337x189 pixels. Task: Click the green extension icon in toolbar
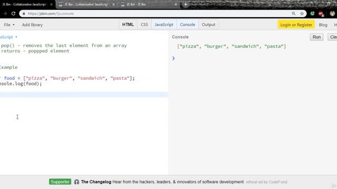pos(312,14)
